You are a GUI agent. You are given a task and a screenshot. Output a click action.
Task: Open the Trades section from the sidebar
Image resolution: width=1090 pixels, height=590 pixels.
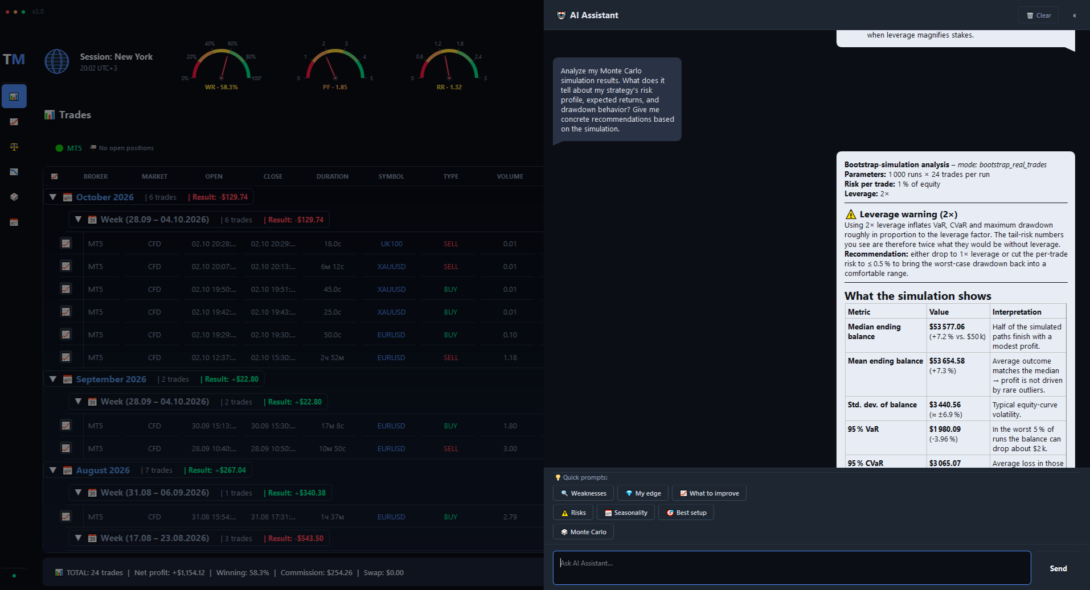(x=14, y=97)
